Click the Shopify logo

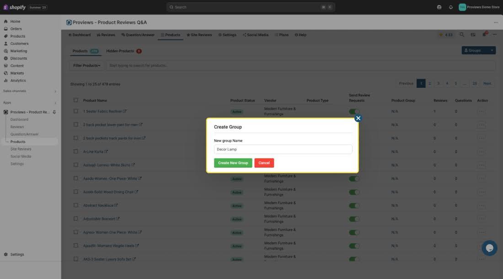[15, 7]
